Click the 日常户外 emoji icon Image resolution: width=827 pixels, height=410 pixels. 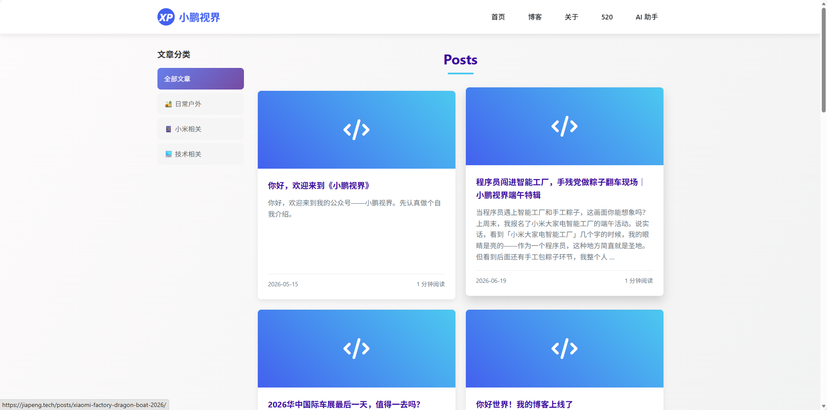pyautogui.click(x=169, y=104)
